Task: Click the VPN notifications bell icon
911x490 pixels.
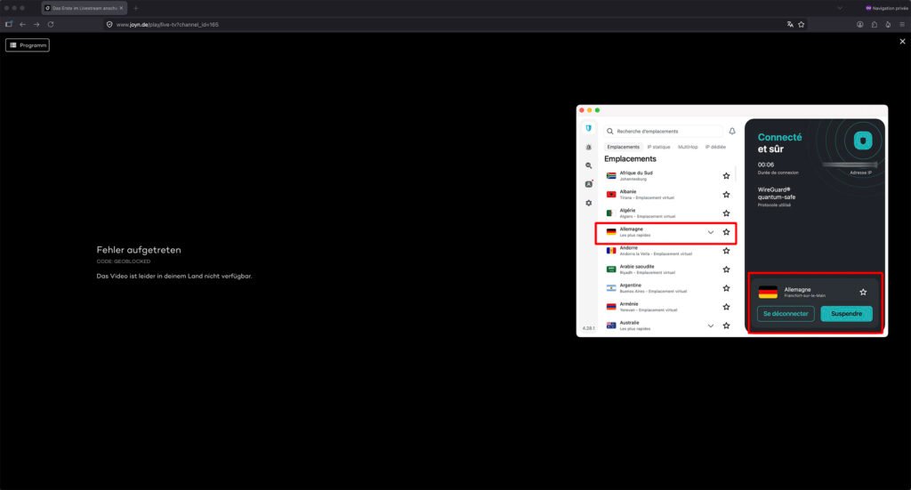Action: pos(732,132)
